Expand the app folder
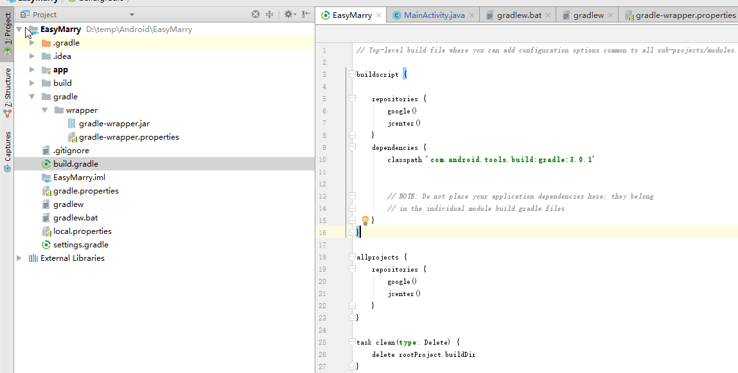The image size is (738, 373). (32, 69)
